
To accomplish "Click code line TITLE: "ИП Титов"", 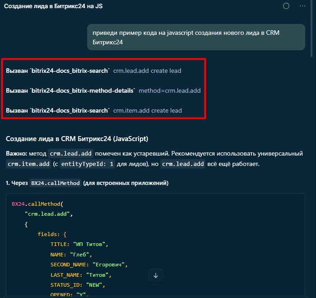I will tap(79, 244).
